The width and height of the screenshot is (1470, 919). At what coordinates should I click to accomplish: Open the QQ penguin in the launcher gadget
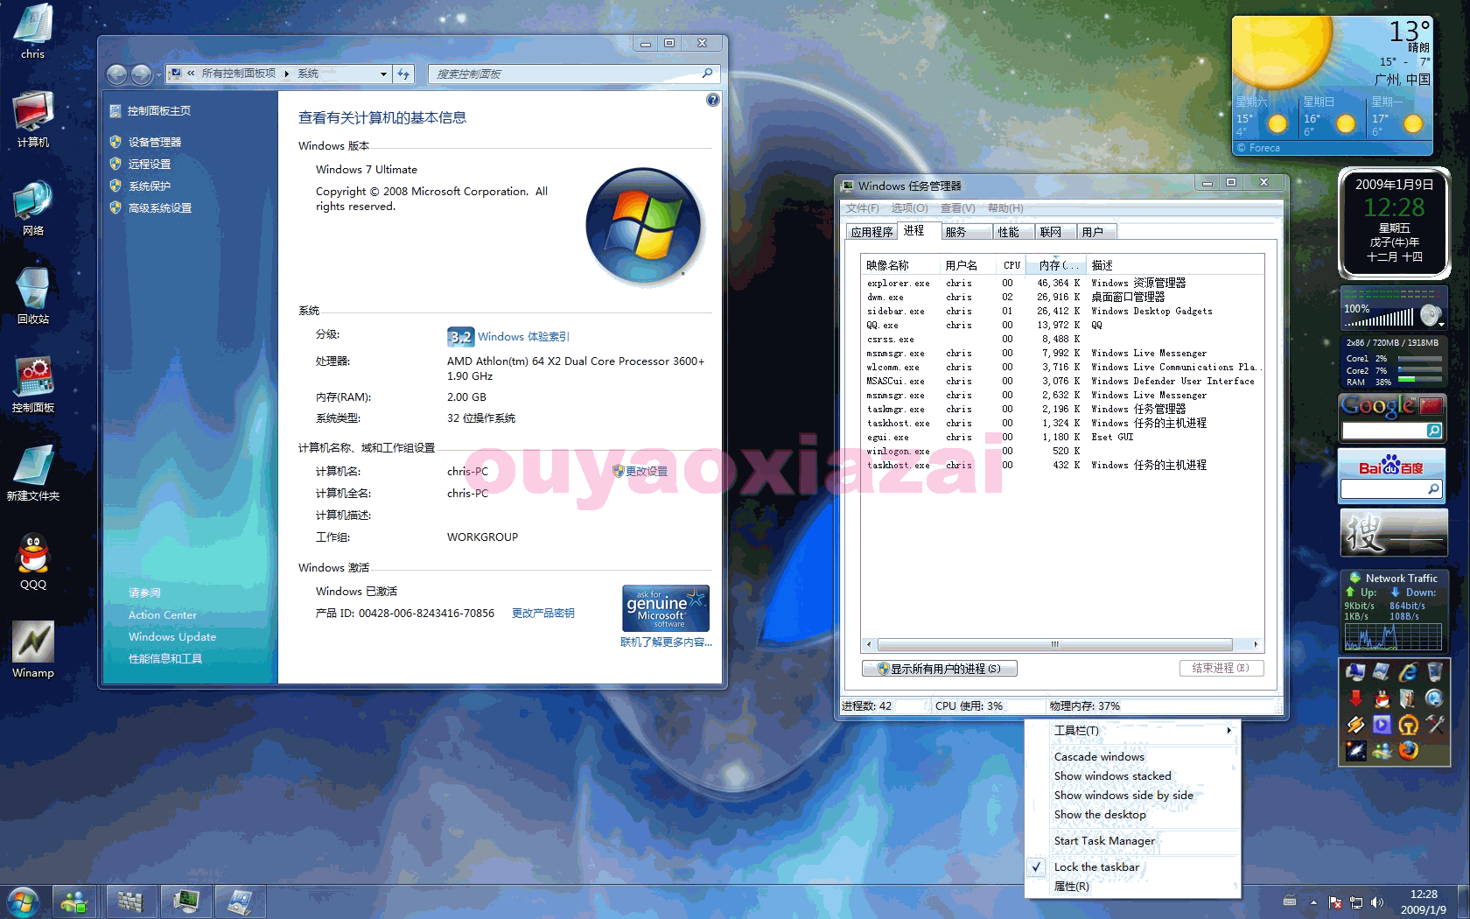(x=1382, y=698)
